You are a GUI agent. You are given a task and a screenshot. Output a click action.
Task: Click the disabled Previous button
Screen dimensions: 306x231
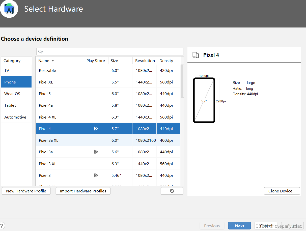click(212, 226)
